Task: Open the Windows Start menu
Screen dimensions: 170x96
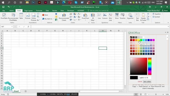Action: (3, 2)
